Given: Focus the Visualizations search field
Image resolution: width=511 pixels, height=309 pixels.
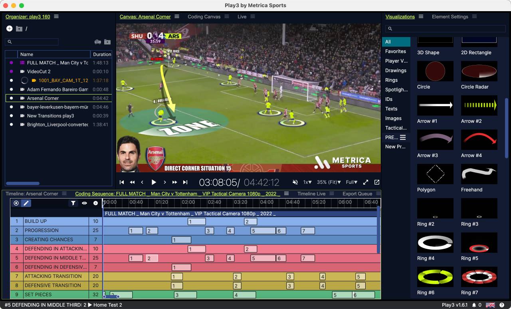Looking at the screenshot, I should tap(446, 29).
